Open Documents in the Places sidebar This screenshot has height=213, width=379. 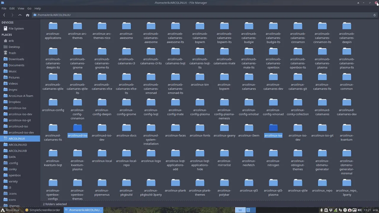pos(20,65)
